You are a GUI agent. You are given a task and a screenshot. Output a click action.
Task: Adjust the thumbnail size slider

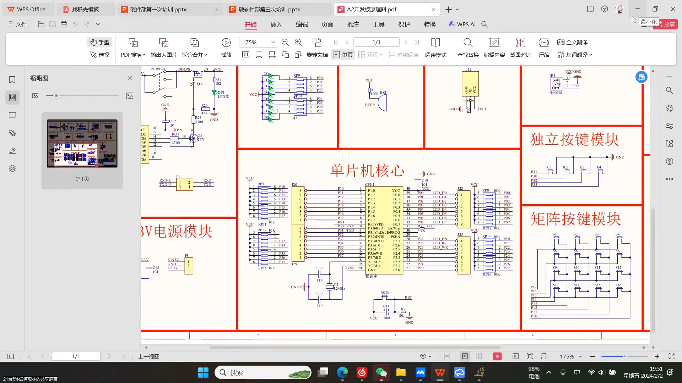pyautogui.click(x=56, y=95)
